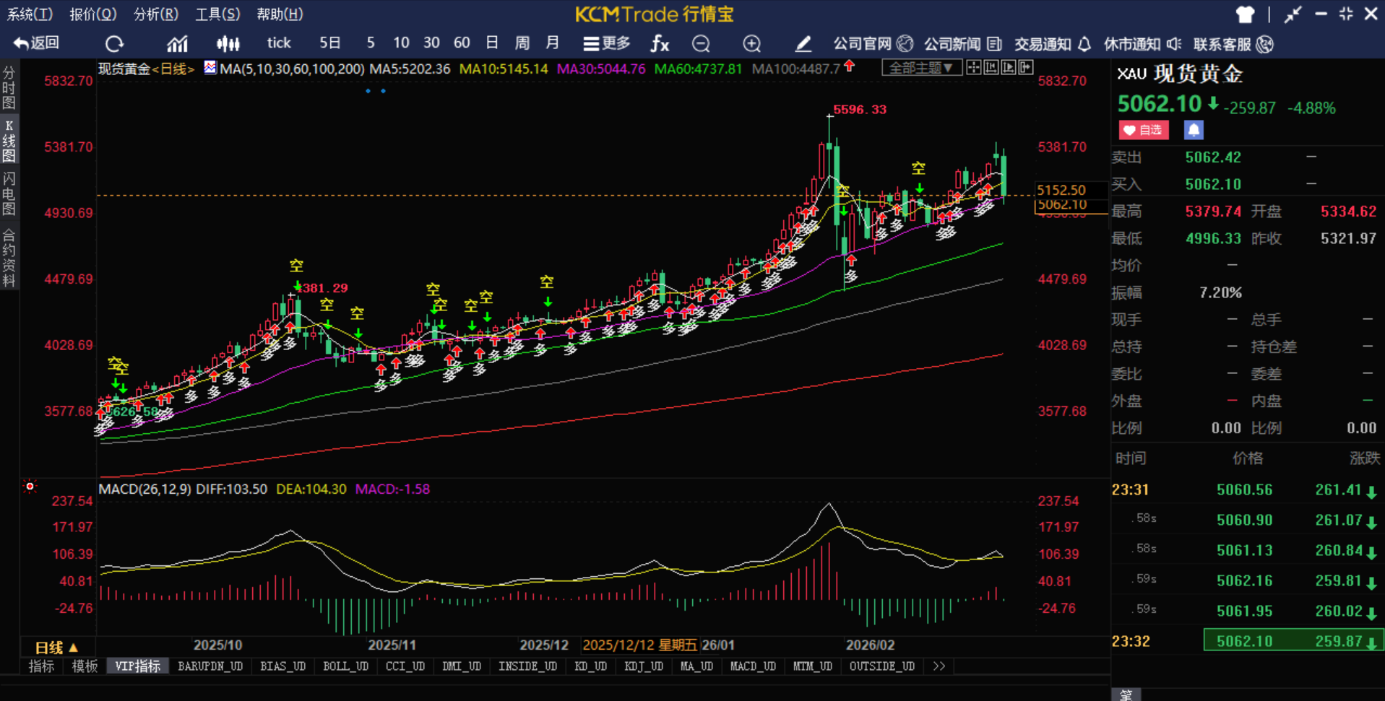Select the 30-minute period
The width and height of the screenshot is (1385, 701).
coord(431,43)
